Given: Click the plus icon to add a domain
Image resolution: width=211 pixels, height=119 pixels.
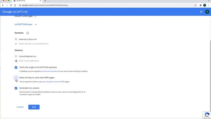Looking at the screenshot, I should click(16, 44).
